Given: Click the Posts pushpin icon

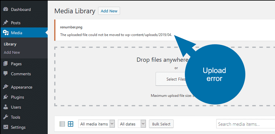Looking at the screenshot, I should pos(6,23).
